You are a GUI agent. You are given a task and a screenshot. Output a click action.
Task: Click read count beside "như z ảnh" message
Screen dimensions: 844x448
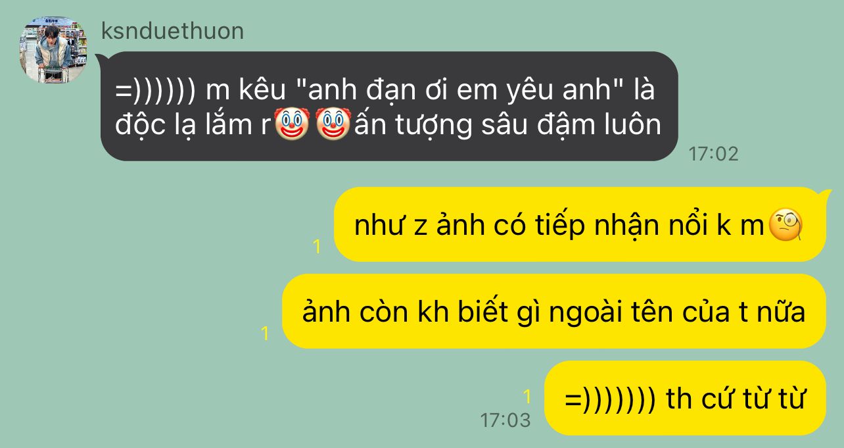pos(317,247)
